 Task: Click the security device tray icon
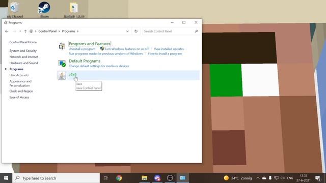(270, 178)
